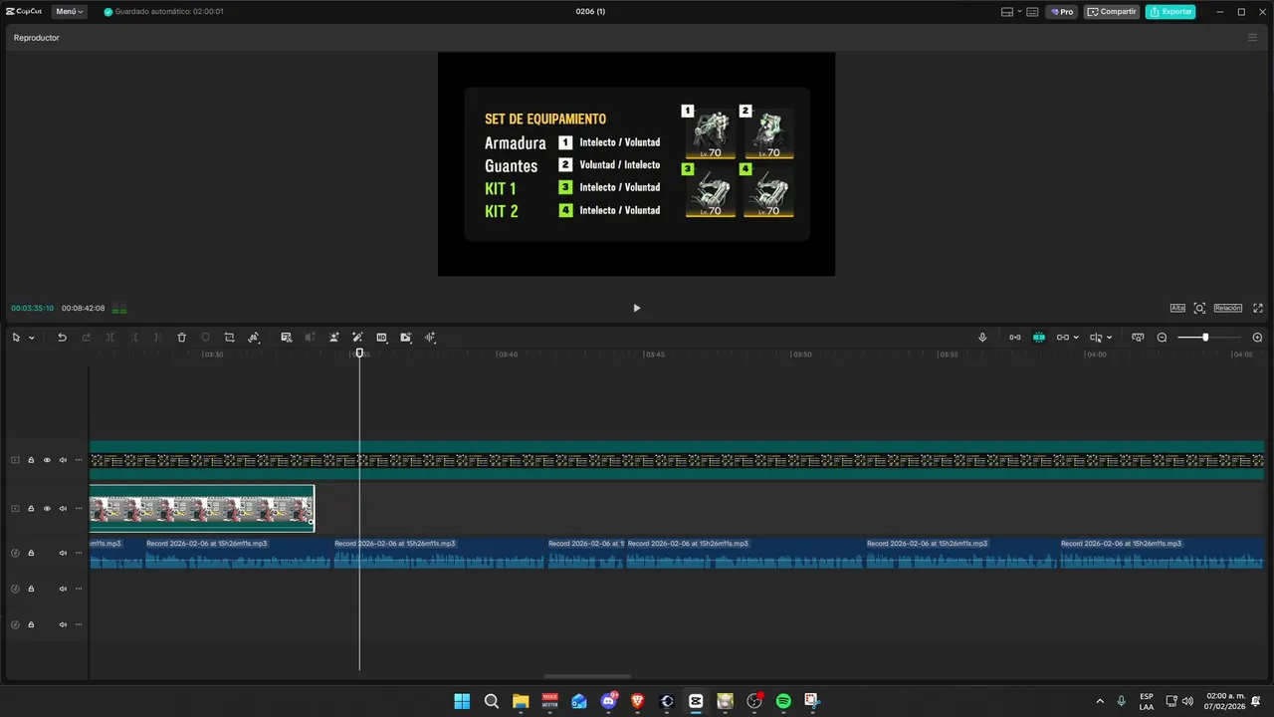This screenshot has height=717, width=1274.
Task: Open the Relación aspect ratio selector
Action: pos(1227,309)
